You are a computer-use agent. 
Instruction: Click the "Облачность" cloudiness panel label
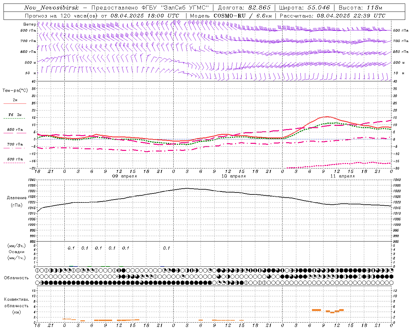[16, 278]
